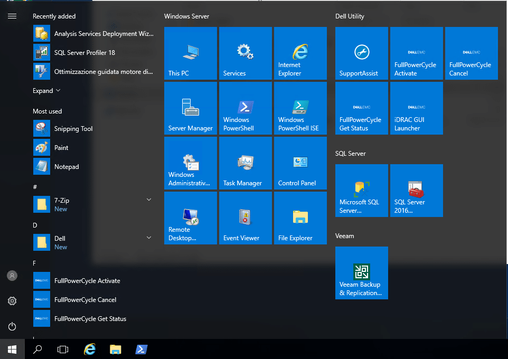Open the Services tile
Screen dimensions: 508x359
245,53
